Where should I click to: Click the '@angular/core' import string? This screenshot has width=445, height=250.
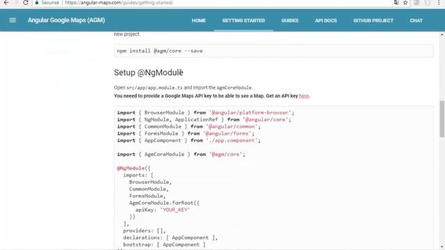pos(266,119)
